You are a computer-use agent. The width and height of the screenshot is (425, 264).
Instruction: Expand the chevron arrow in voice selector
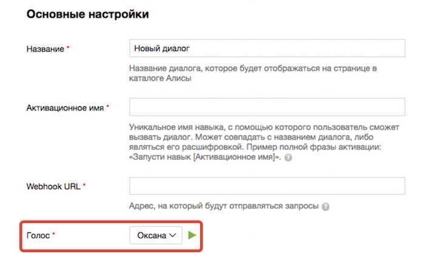(x=172, y=235)
